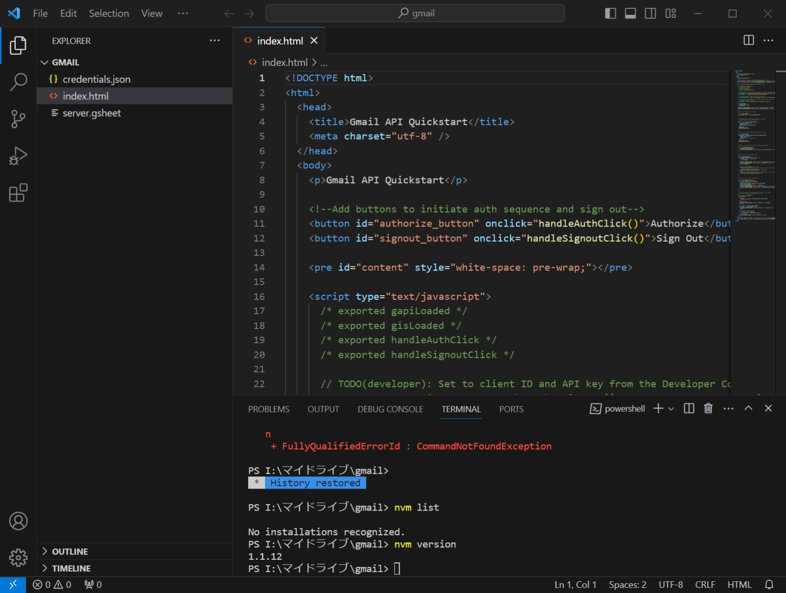Open the Run and Debug view
Screen dimensions: 786x593
coord(18,156)
